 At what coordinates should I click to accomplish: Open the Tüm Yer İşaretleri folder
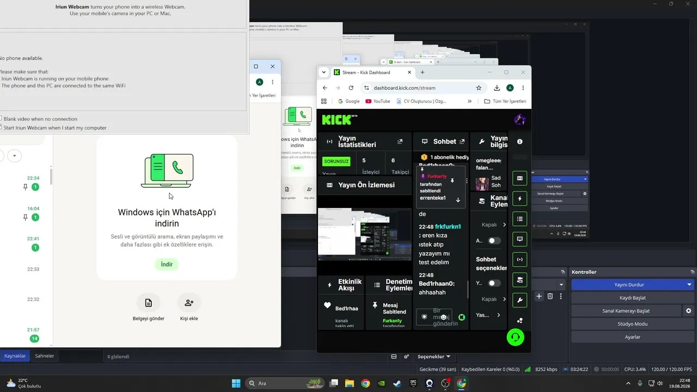505,101
